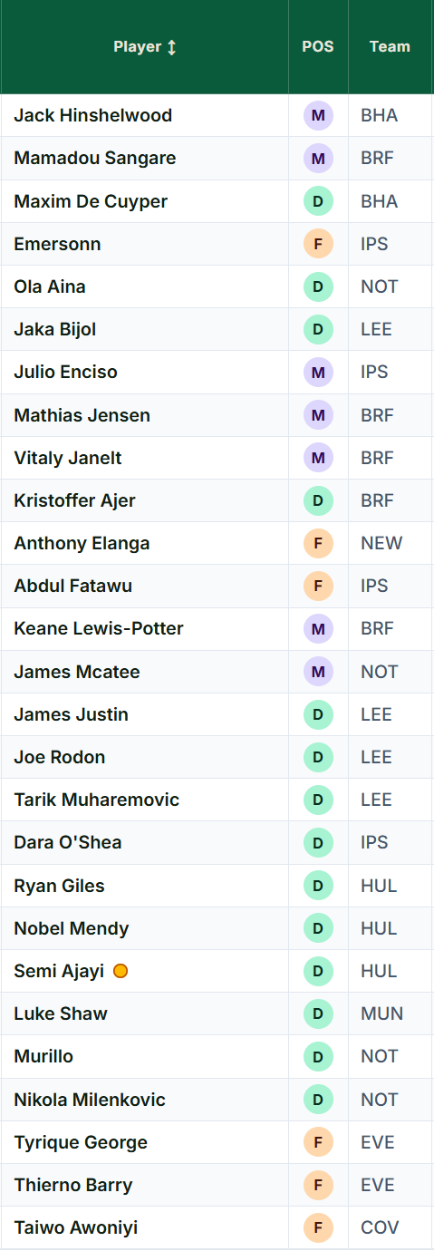The image size is (434, 1251).
Task: Click Emersonn's forward F badge
Action: pos(318,244)
